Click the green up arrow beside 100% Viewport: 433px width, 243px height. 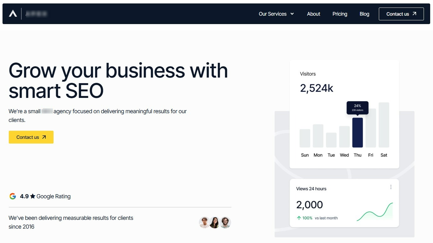(299, 218)
